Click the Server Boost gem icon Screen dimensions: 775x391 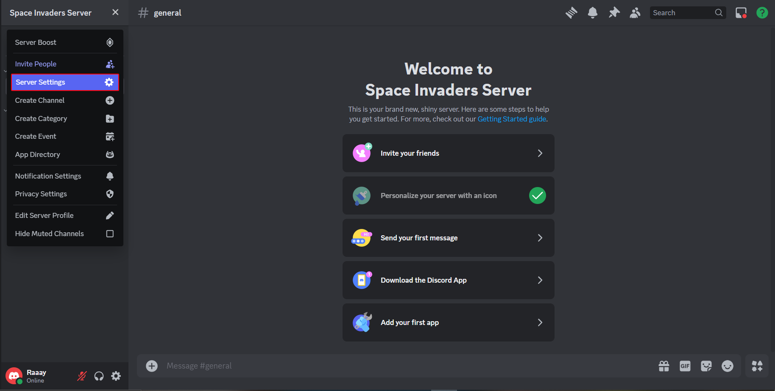tap(110, 42)
